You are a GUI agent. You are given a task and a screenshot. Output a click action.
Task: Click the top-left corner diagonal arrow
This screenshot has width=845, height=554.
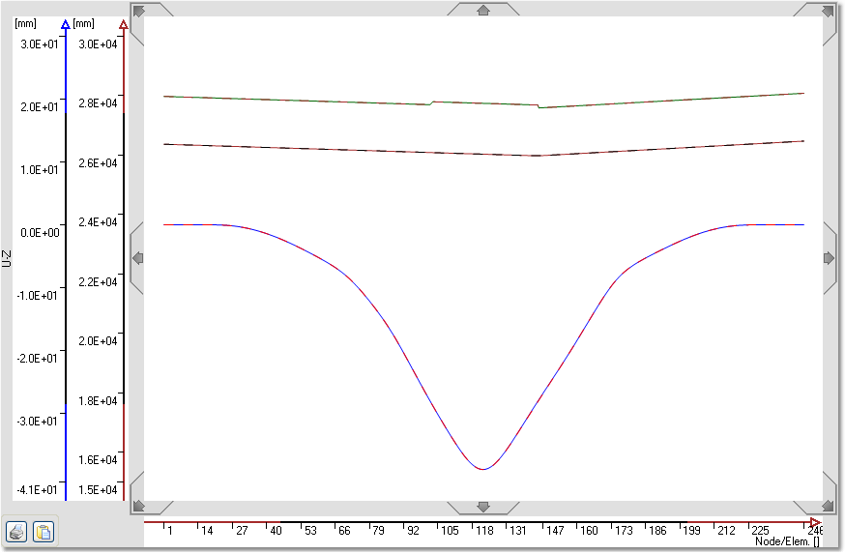pyautogui.click(x=139, y=12)
